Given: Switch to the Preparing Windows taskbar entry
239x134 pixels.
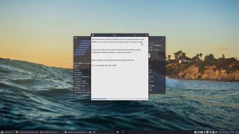Looking at the screenshot, I should point(76,132).
